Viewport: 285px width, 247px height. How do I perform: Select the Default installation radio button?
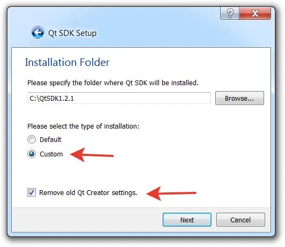(x=32, y=139)
